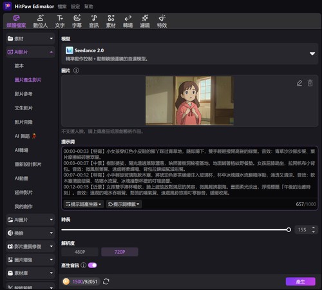Open the 媒體檔案 (Media) toolbar tab
This screenshot has width=322, height=290.
pyautogui.click(x=16, y=21)
